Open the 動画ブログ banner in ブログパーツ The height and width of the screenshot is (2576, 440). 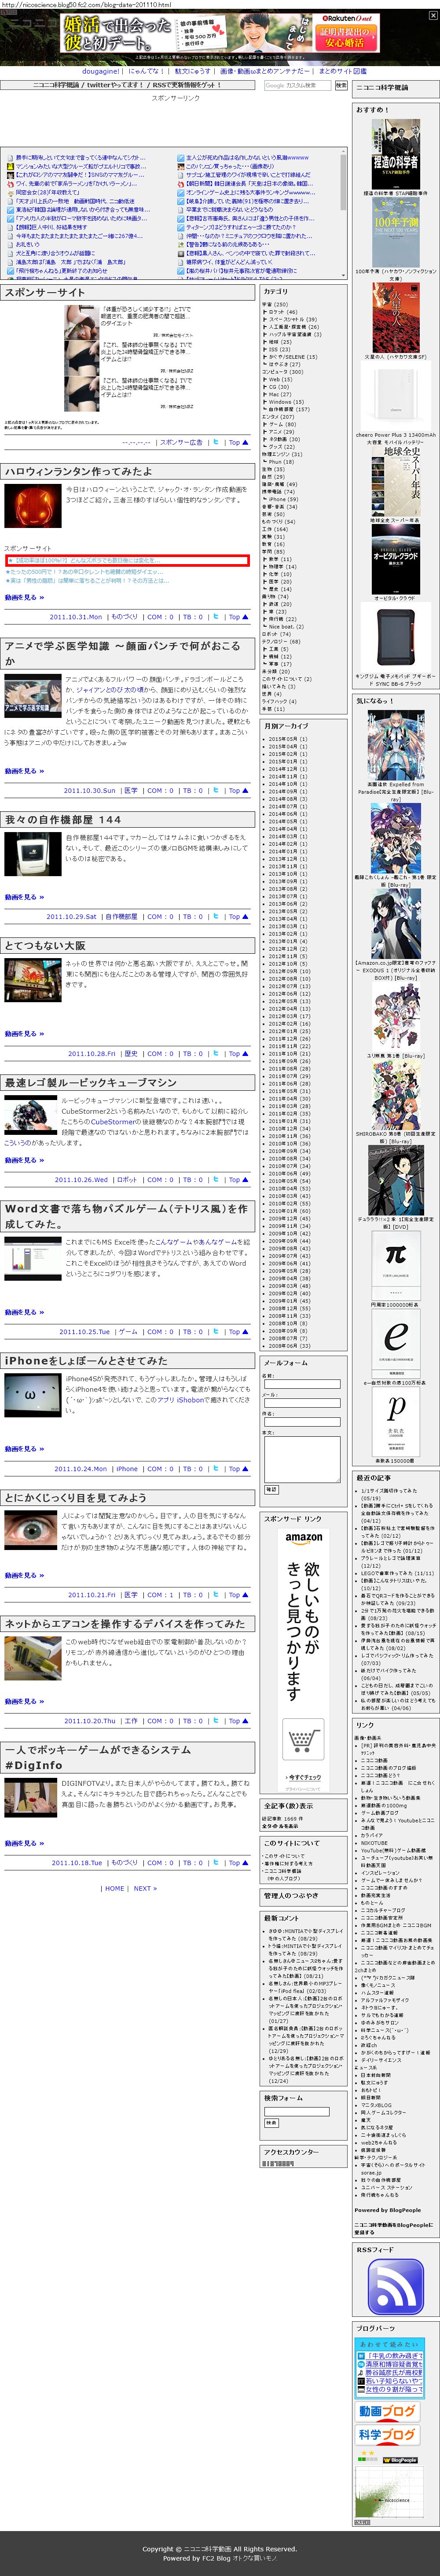pyautogui.click(x=387, y=2411)
